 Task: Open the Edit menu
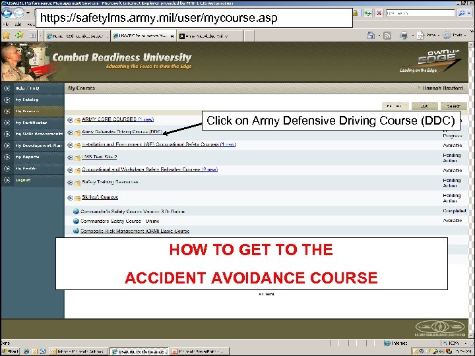(x=18, y=24)
